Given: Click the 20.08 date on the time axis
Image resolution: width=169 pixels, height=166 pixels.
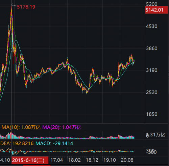Looking at the screenshot, I should (x=127, y=160).
